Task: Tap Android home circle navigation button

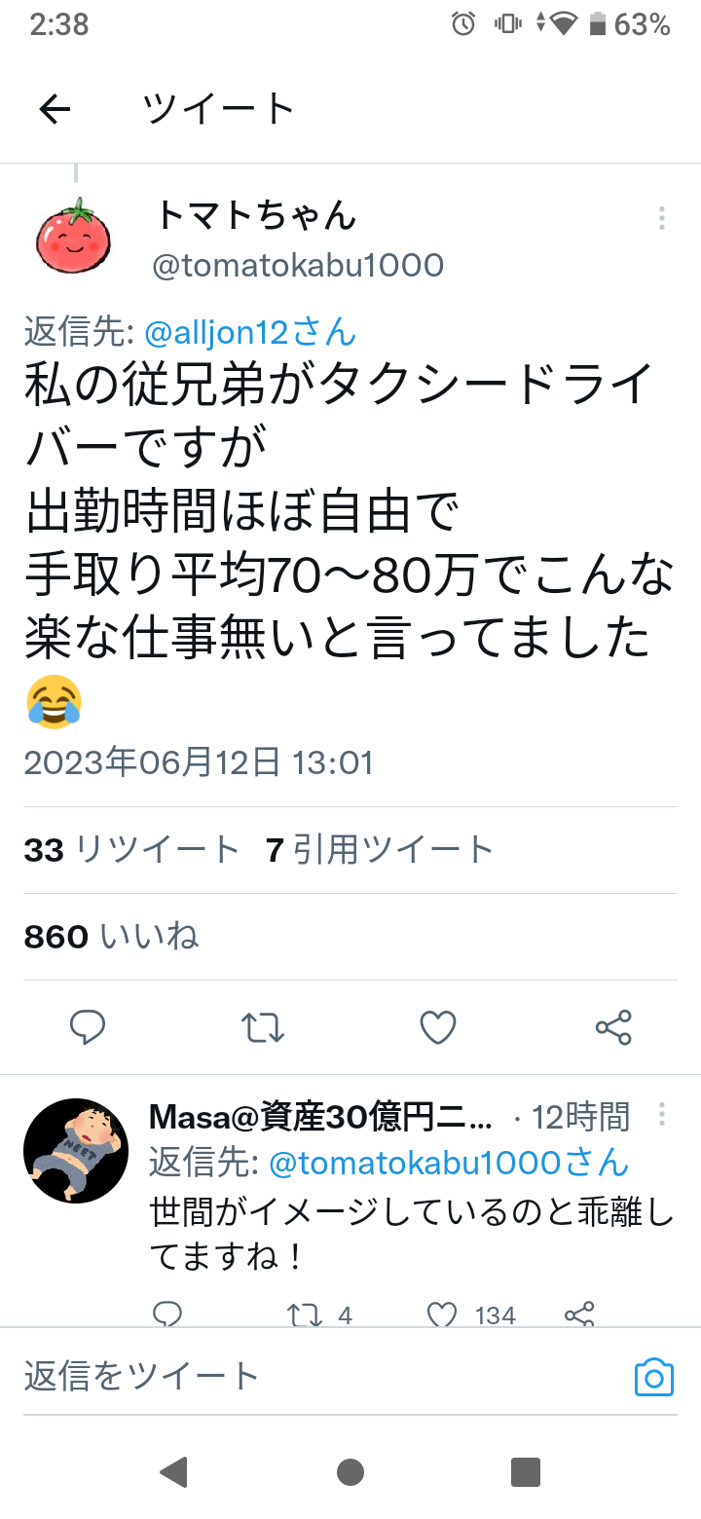Action: (350, 1471)
